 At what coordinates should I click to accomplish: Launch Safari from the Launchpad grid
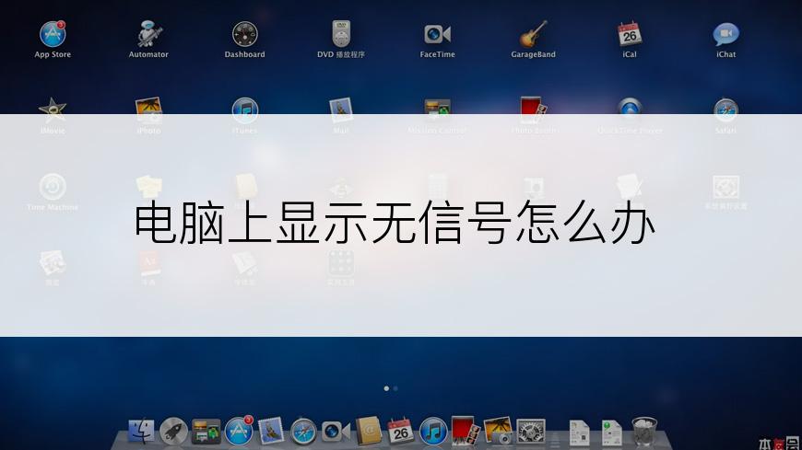[x=725, y=110]
